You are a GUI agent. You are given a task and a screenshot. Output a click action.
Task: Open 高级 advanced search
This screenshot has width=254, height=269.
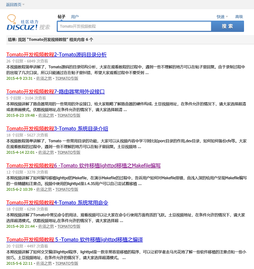point(239,17)
